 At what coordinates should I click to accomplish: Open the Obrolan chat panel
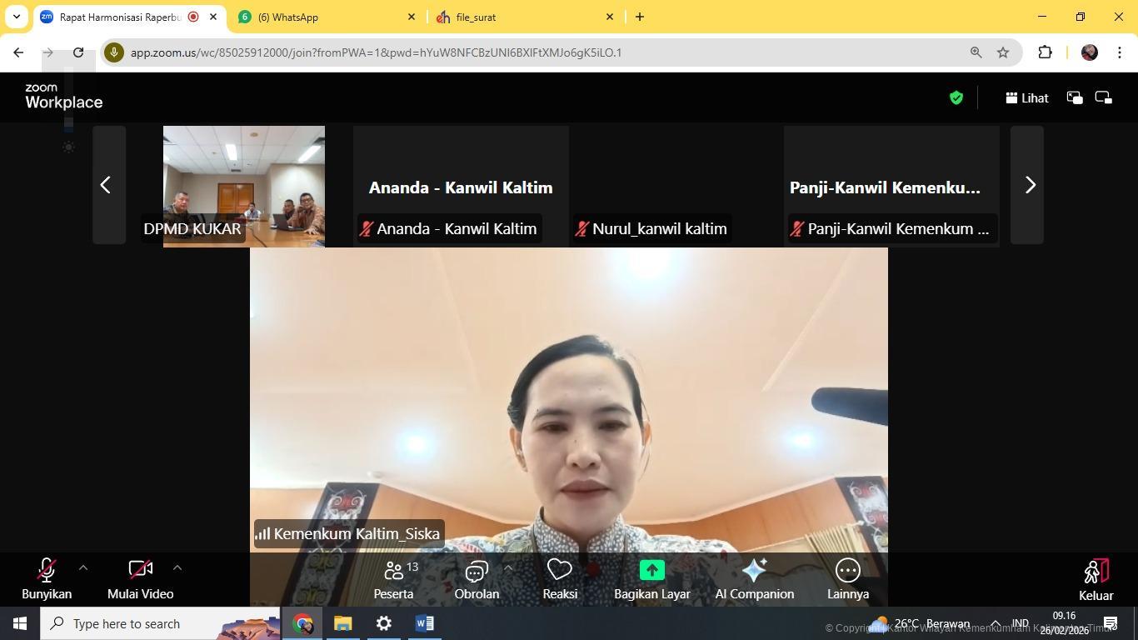[476, 579]
